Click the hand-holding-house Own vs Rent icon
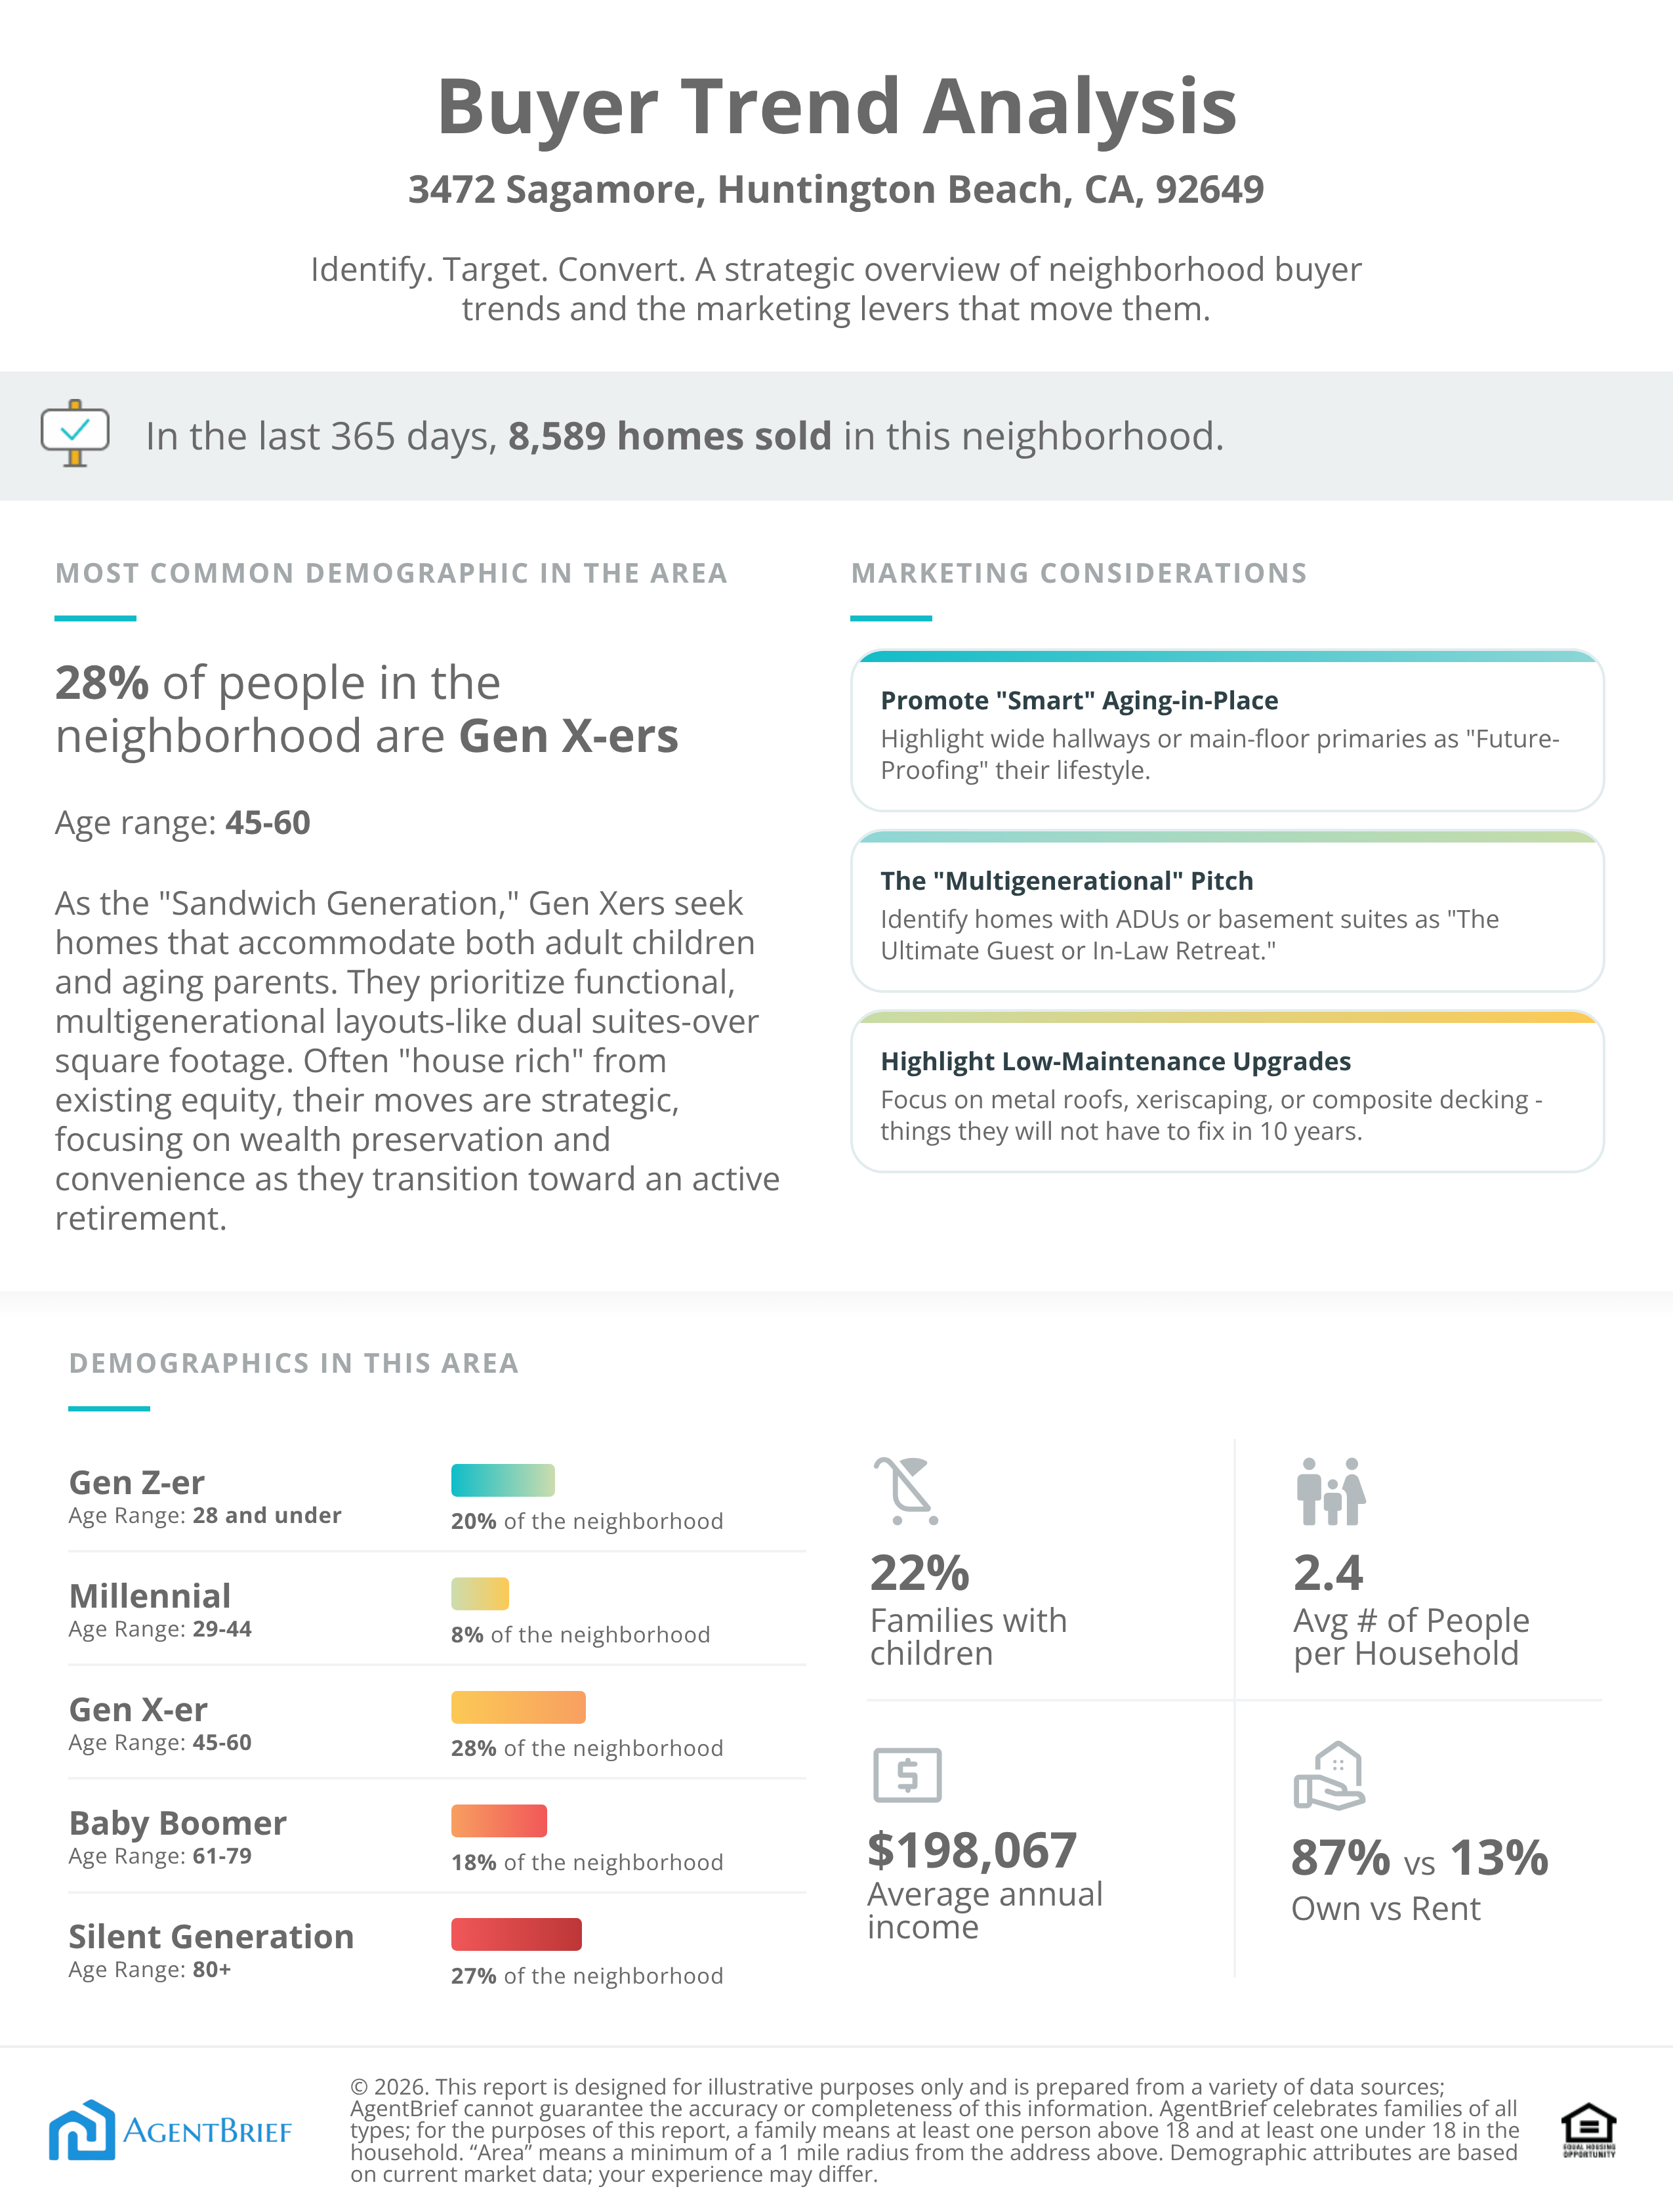The height and width of the screenshot is (2212, 1673). 1330,1776
